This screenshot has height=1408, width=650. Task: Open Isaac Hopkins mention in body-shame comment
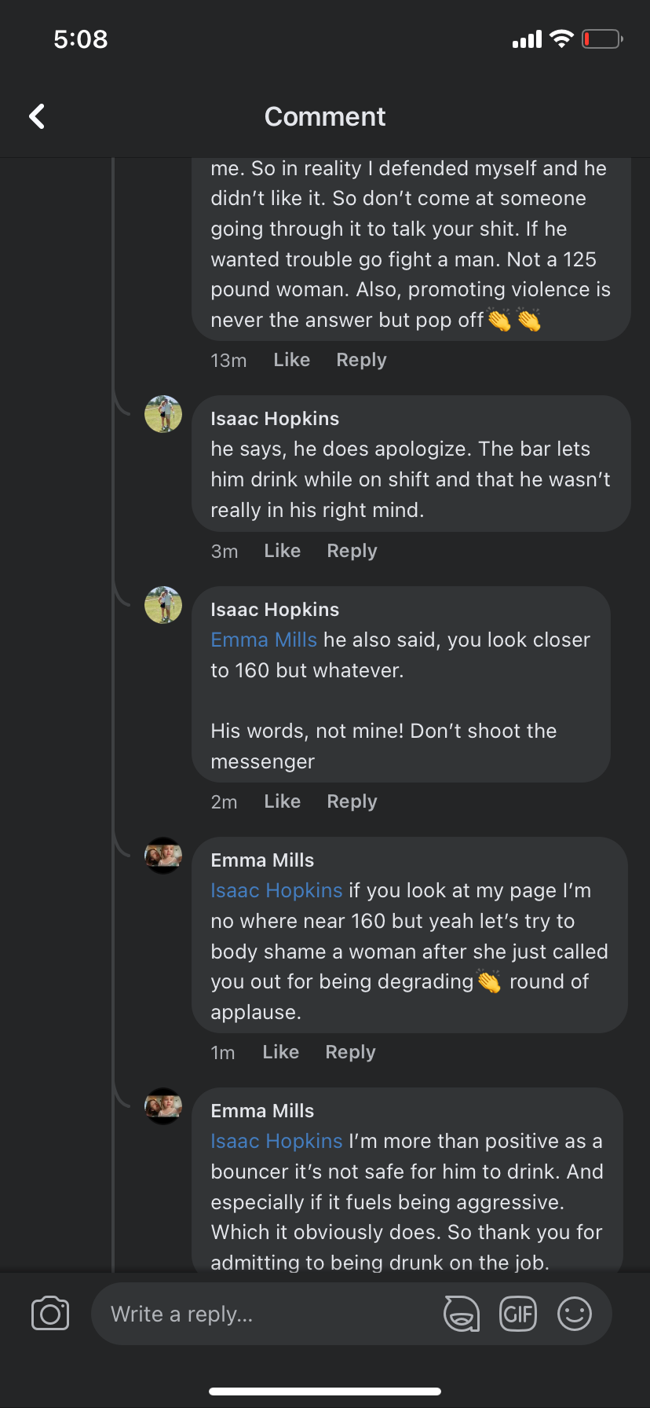(x=276, y=891)
